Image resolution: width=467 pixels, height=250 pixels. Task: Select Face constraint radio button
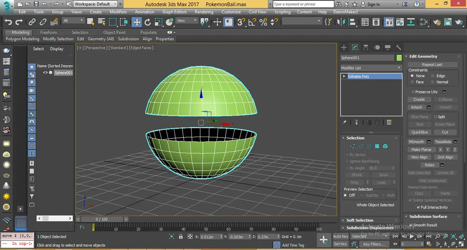point(412,82)
